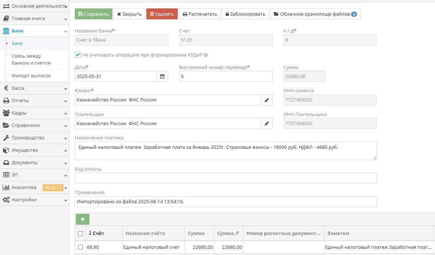Select all rows via table header checkbox
This screenshot has width=435, height=255.
[x=81, y=233]
